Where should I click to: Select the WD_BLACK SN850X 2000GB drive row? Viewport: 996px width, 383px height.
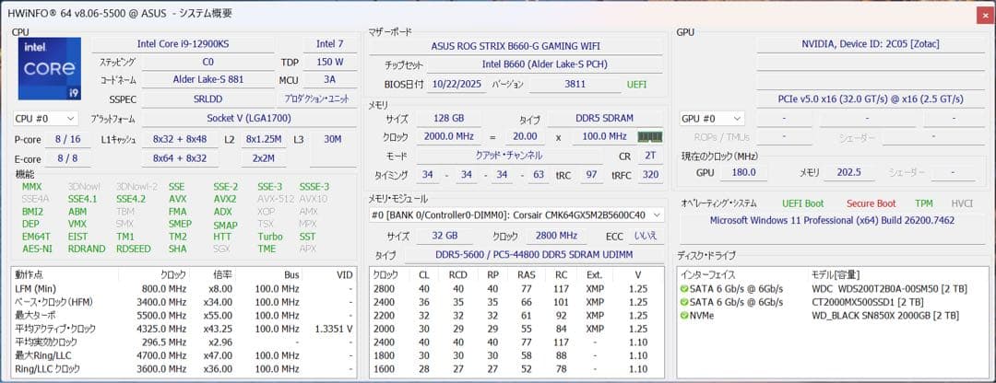834,315
